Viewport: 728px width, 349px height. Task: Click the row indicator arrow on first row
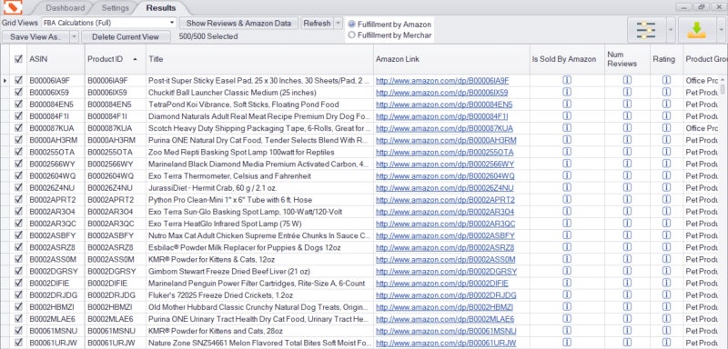click(x=5, y=81)
